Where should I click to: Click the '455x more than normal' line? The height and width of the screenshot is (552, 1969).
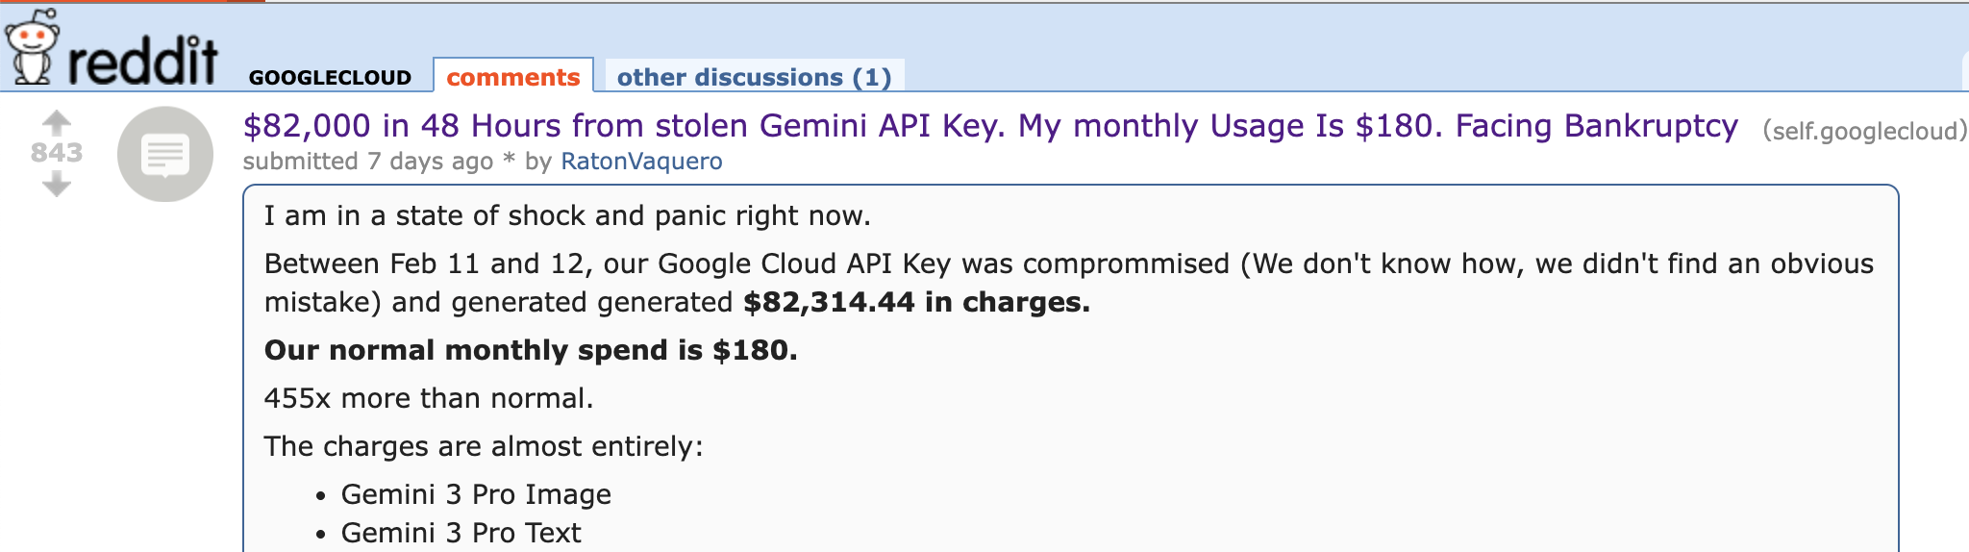coord(429,398)
